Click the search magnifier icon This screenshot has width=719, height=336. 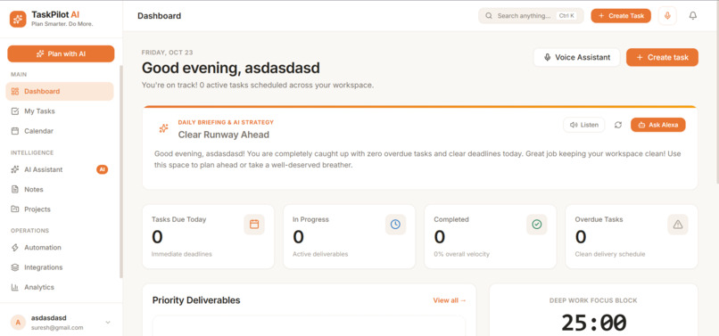click(489, 15)
